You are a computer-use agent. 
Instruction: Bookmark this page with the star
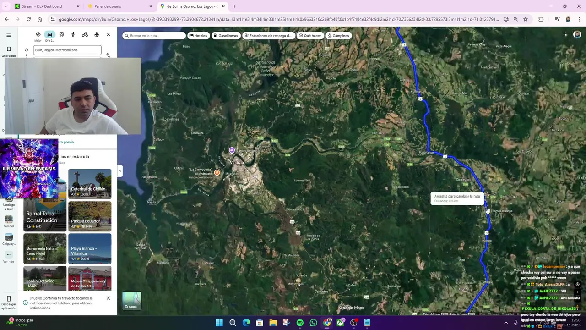pyautogui.click(x=526, y=19)
